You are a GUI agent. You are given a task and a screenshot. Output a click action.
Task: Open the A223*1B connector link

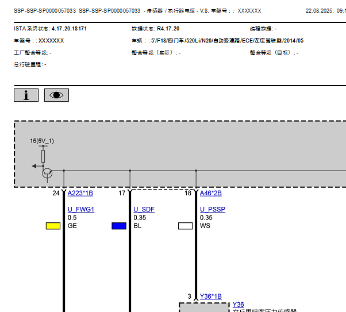point(80,193)
